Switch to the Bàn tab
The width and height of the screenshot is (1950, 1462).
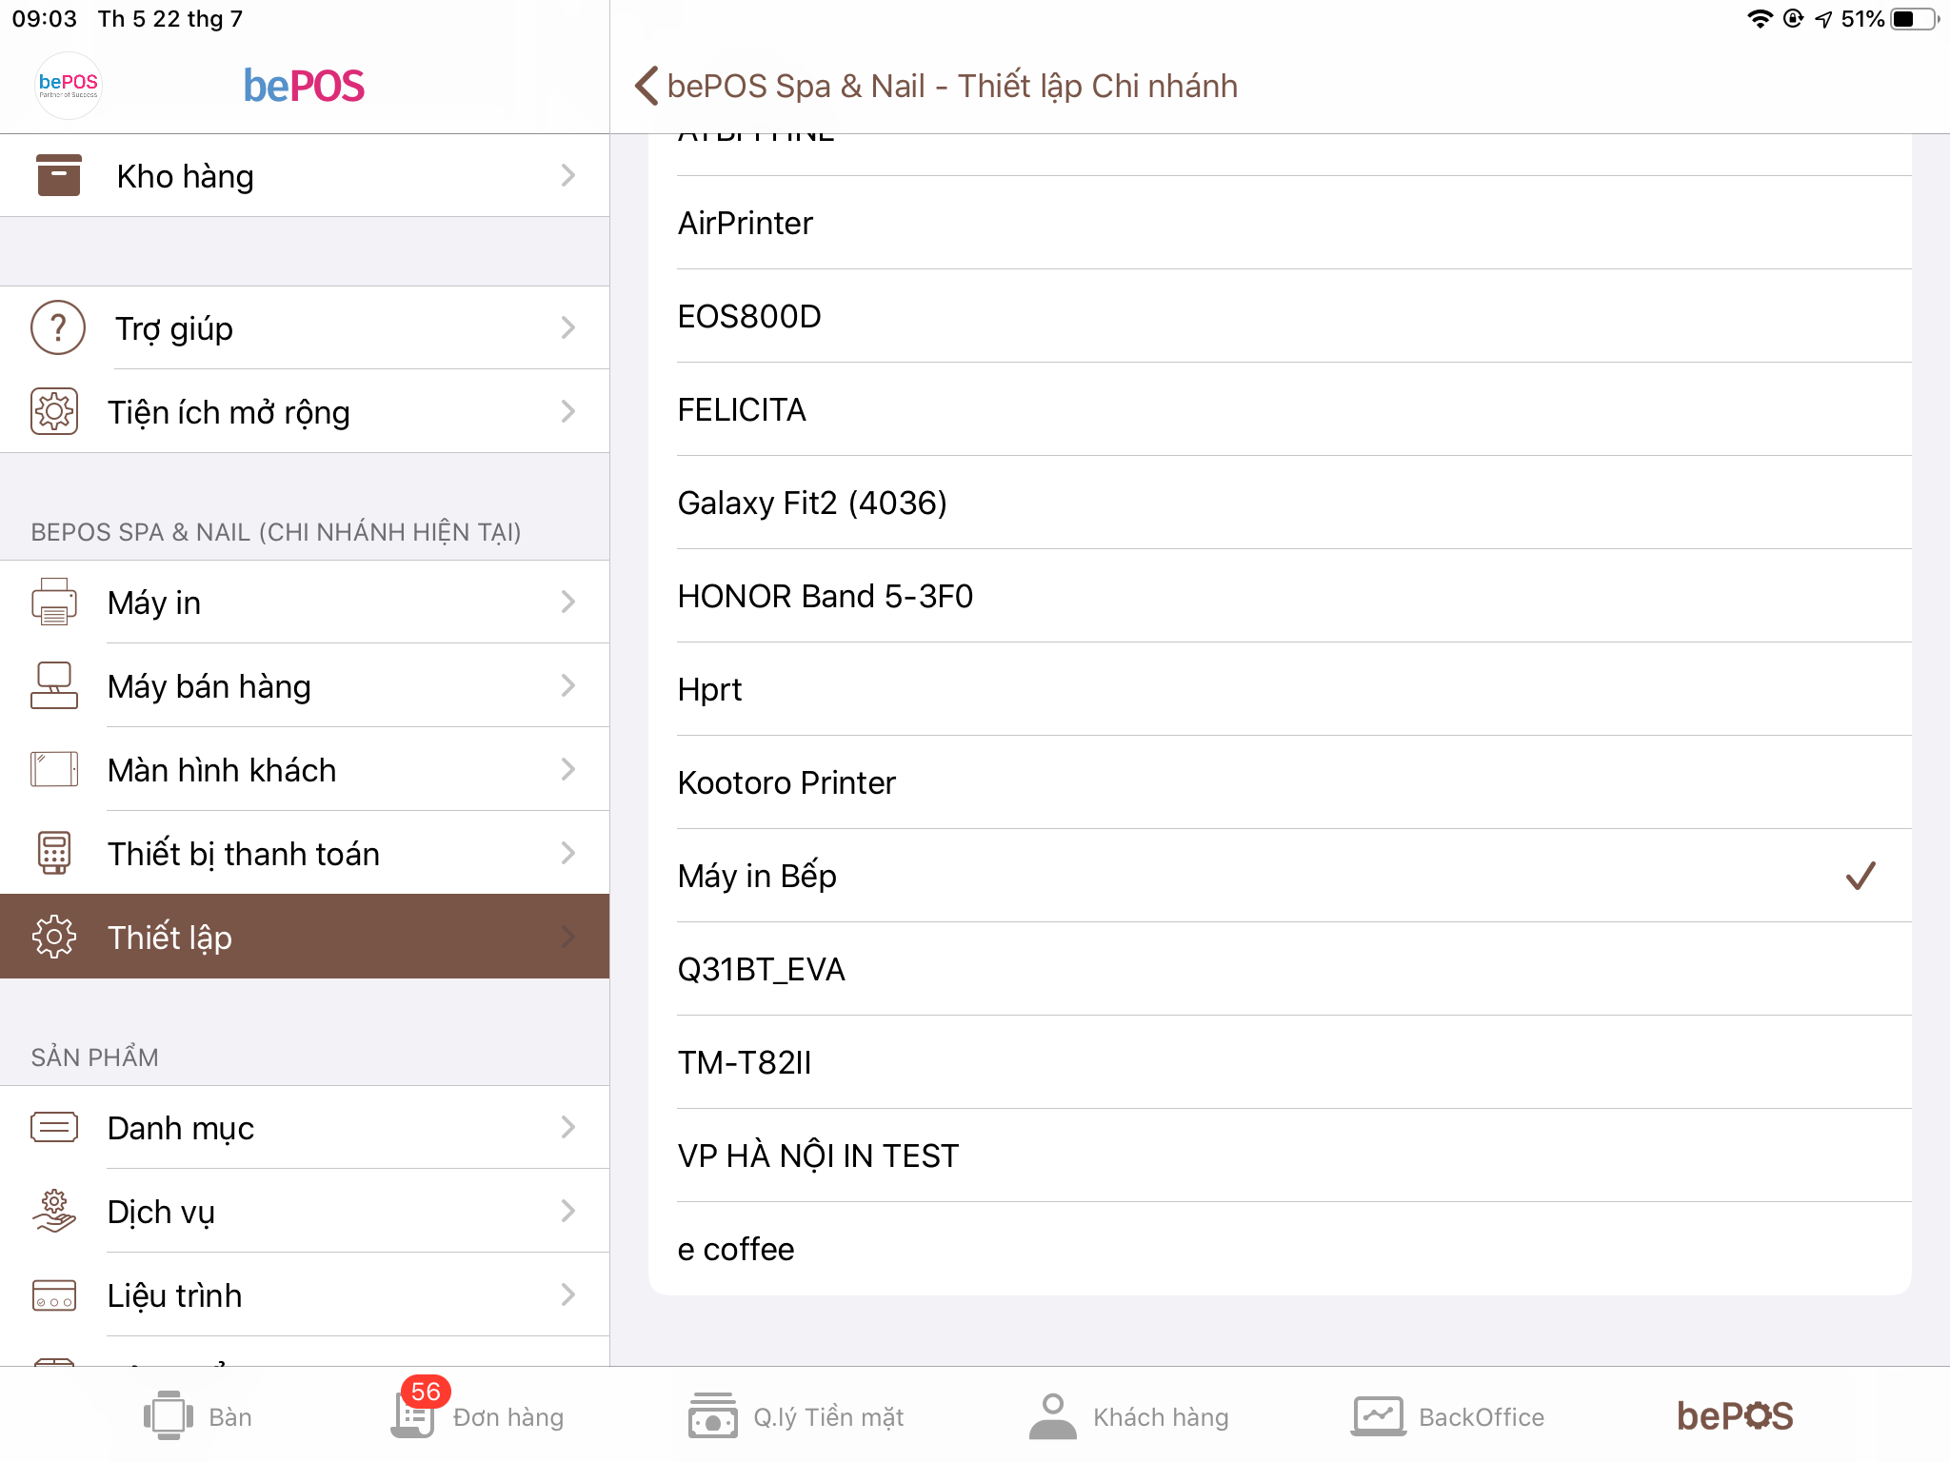197,1416
